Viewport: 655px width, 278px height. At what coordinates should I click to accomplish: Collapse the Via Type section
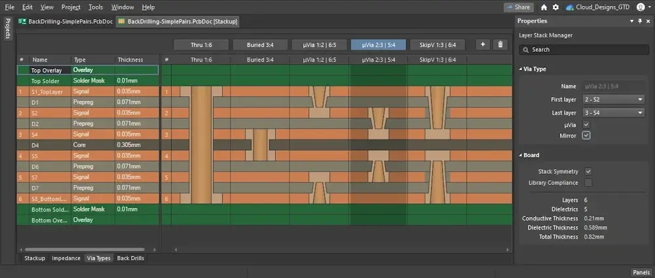[520, 69]
